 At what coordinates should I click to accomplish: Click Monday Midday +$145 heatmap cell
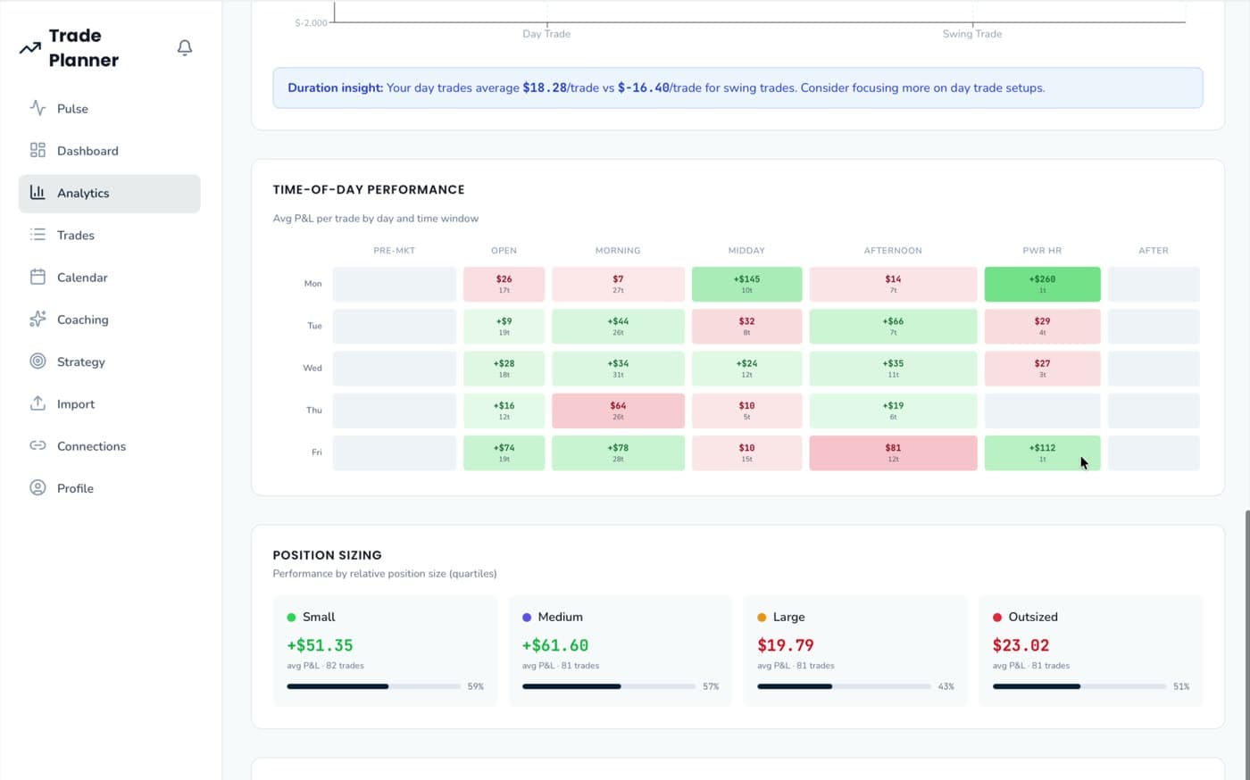746,284
